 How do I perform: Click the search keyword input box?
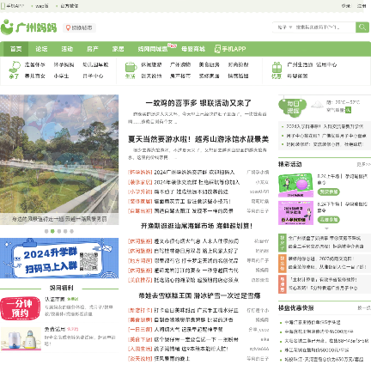325,27
